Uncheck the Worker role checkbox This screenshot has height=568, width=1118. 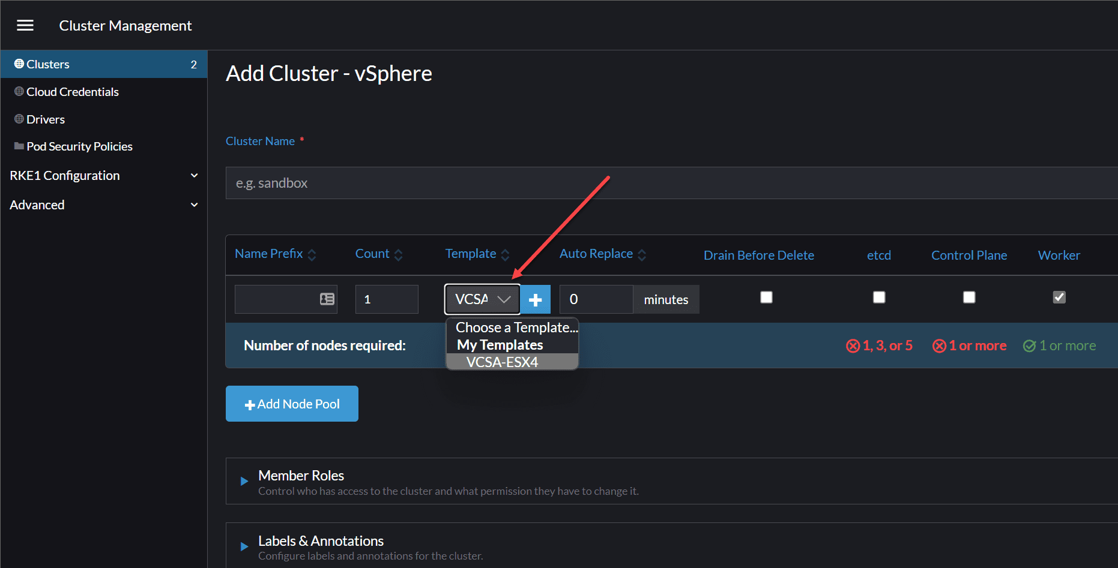tap(1059, 297)
